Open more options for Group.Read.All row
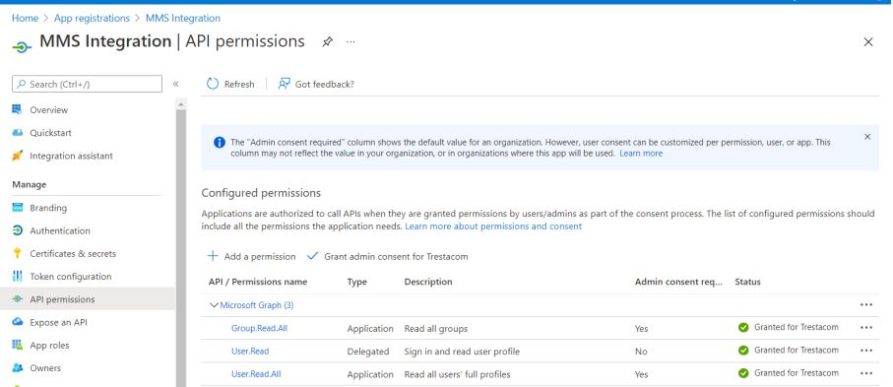The height and width of the screenshot is (387, 893). pyautogui.click(x=866, y=328)
